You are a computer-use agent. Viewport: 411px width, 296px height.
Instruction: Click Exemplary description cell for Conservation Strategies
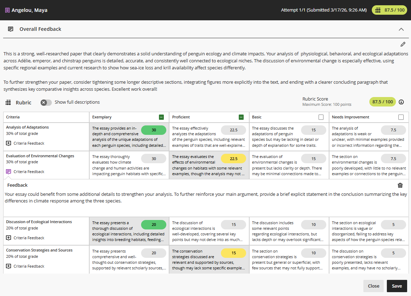pos(129,260)
